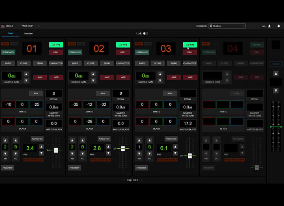This screenshot has width=284, height=206.
Task: Toggle ACTIVE for camera 03
Action: (x=190, y=45)
